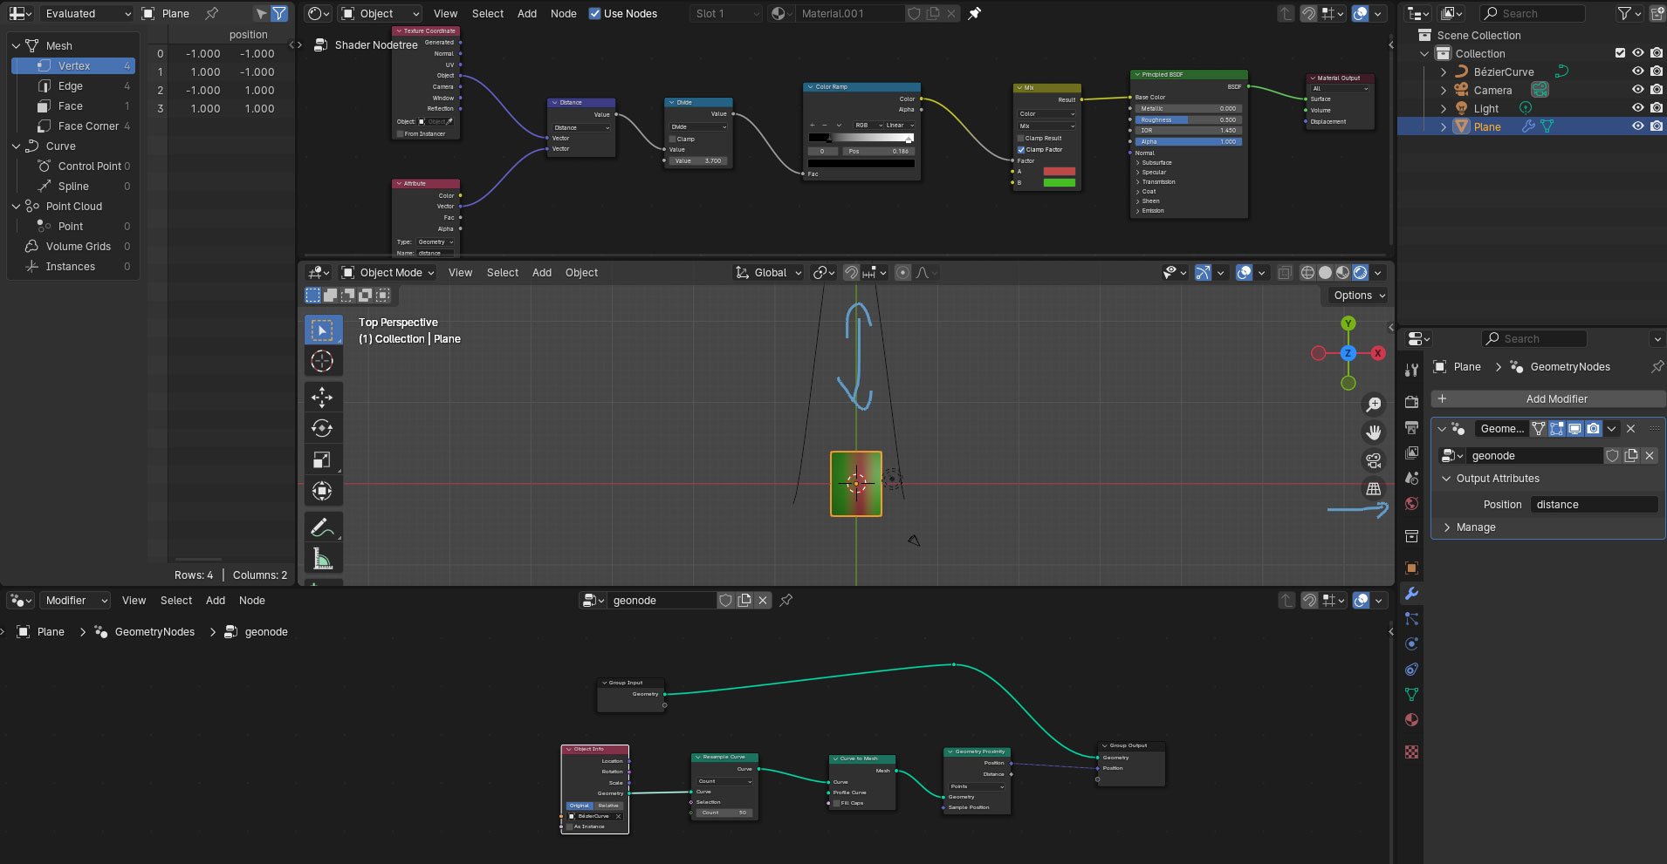1667x864 pixels.
Task: Select the Move tool in viewport toolbar
Action: (x=322, y=398)
